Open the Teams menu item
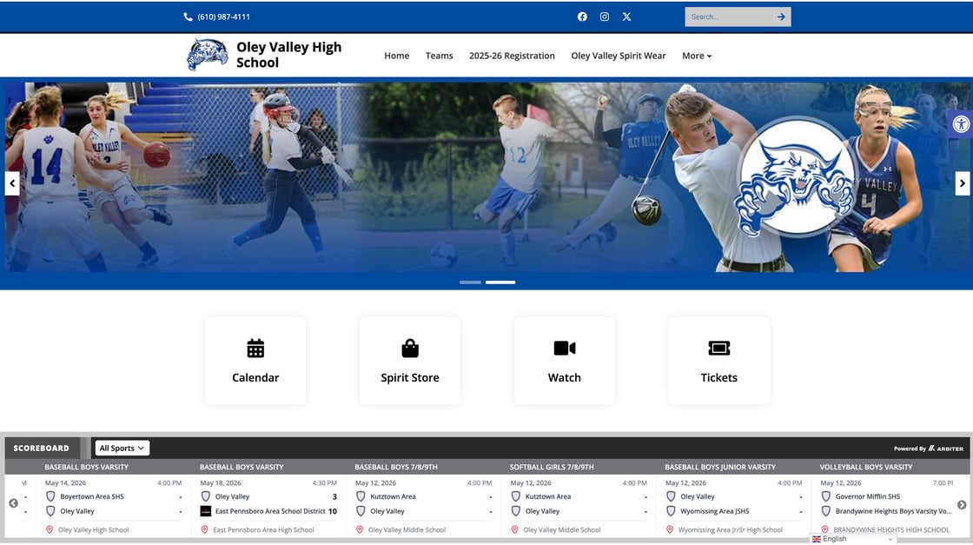Image resolution: width=973 pixels, height=545 pixels. [x=439, y=56]
